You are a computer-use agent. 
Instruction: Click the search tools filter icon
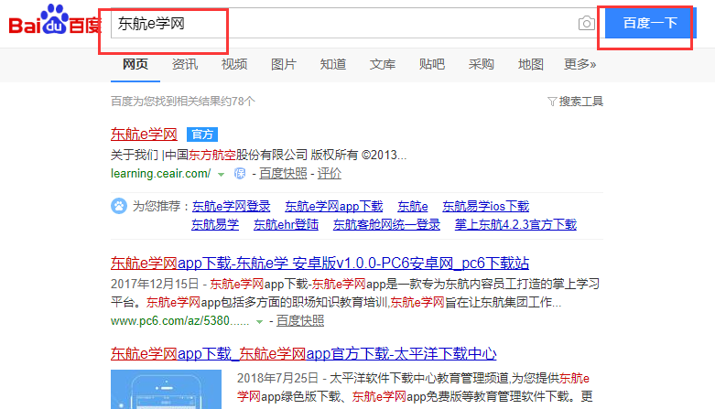[x=552, y=102]
